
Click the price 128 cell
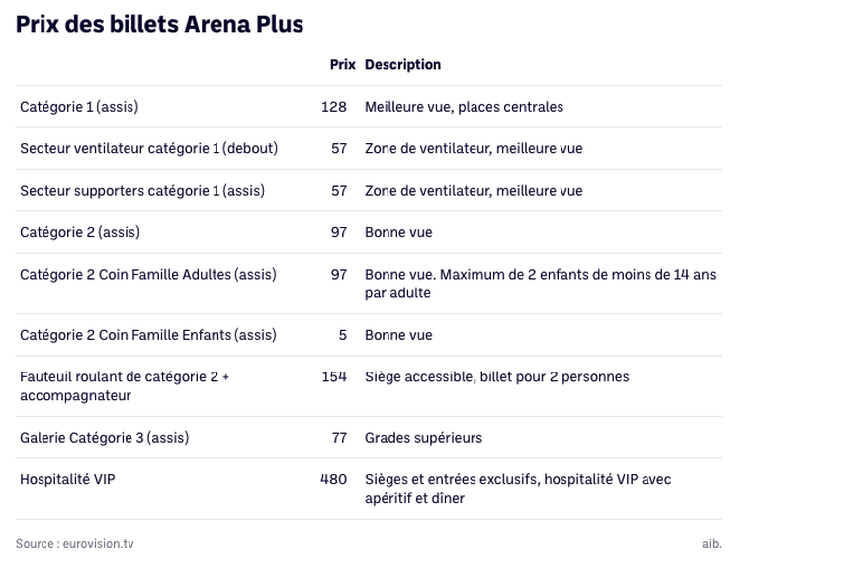coord(333,107)
